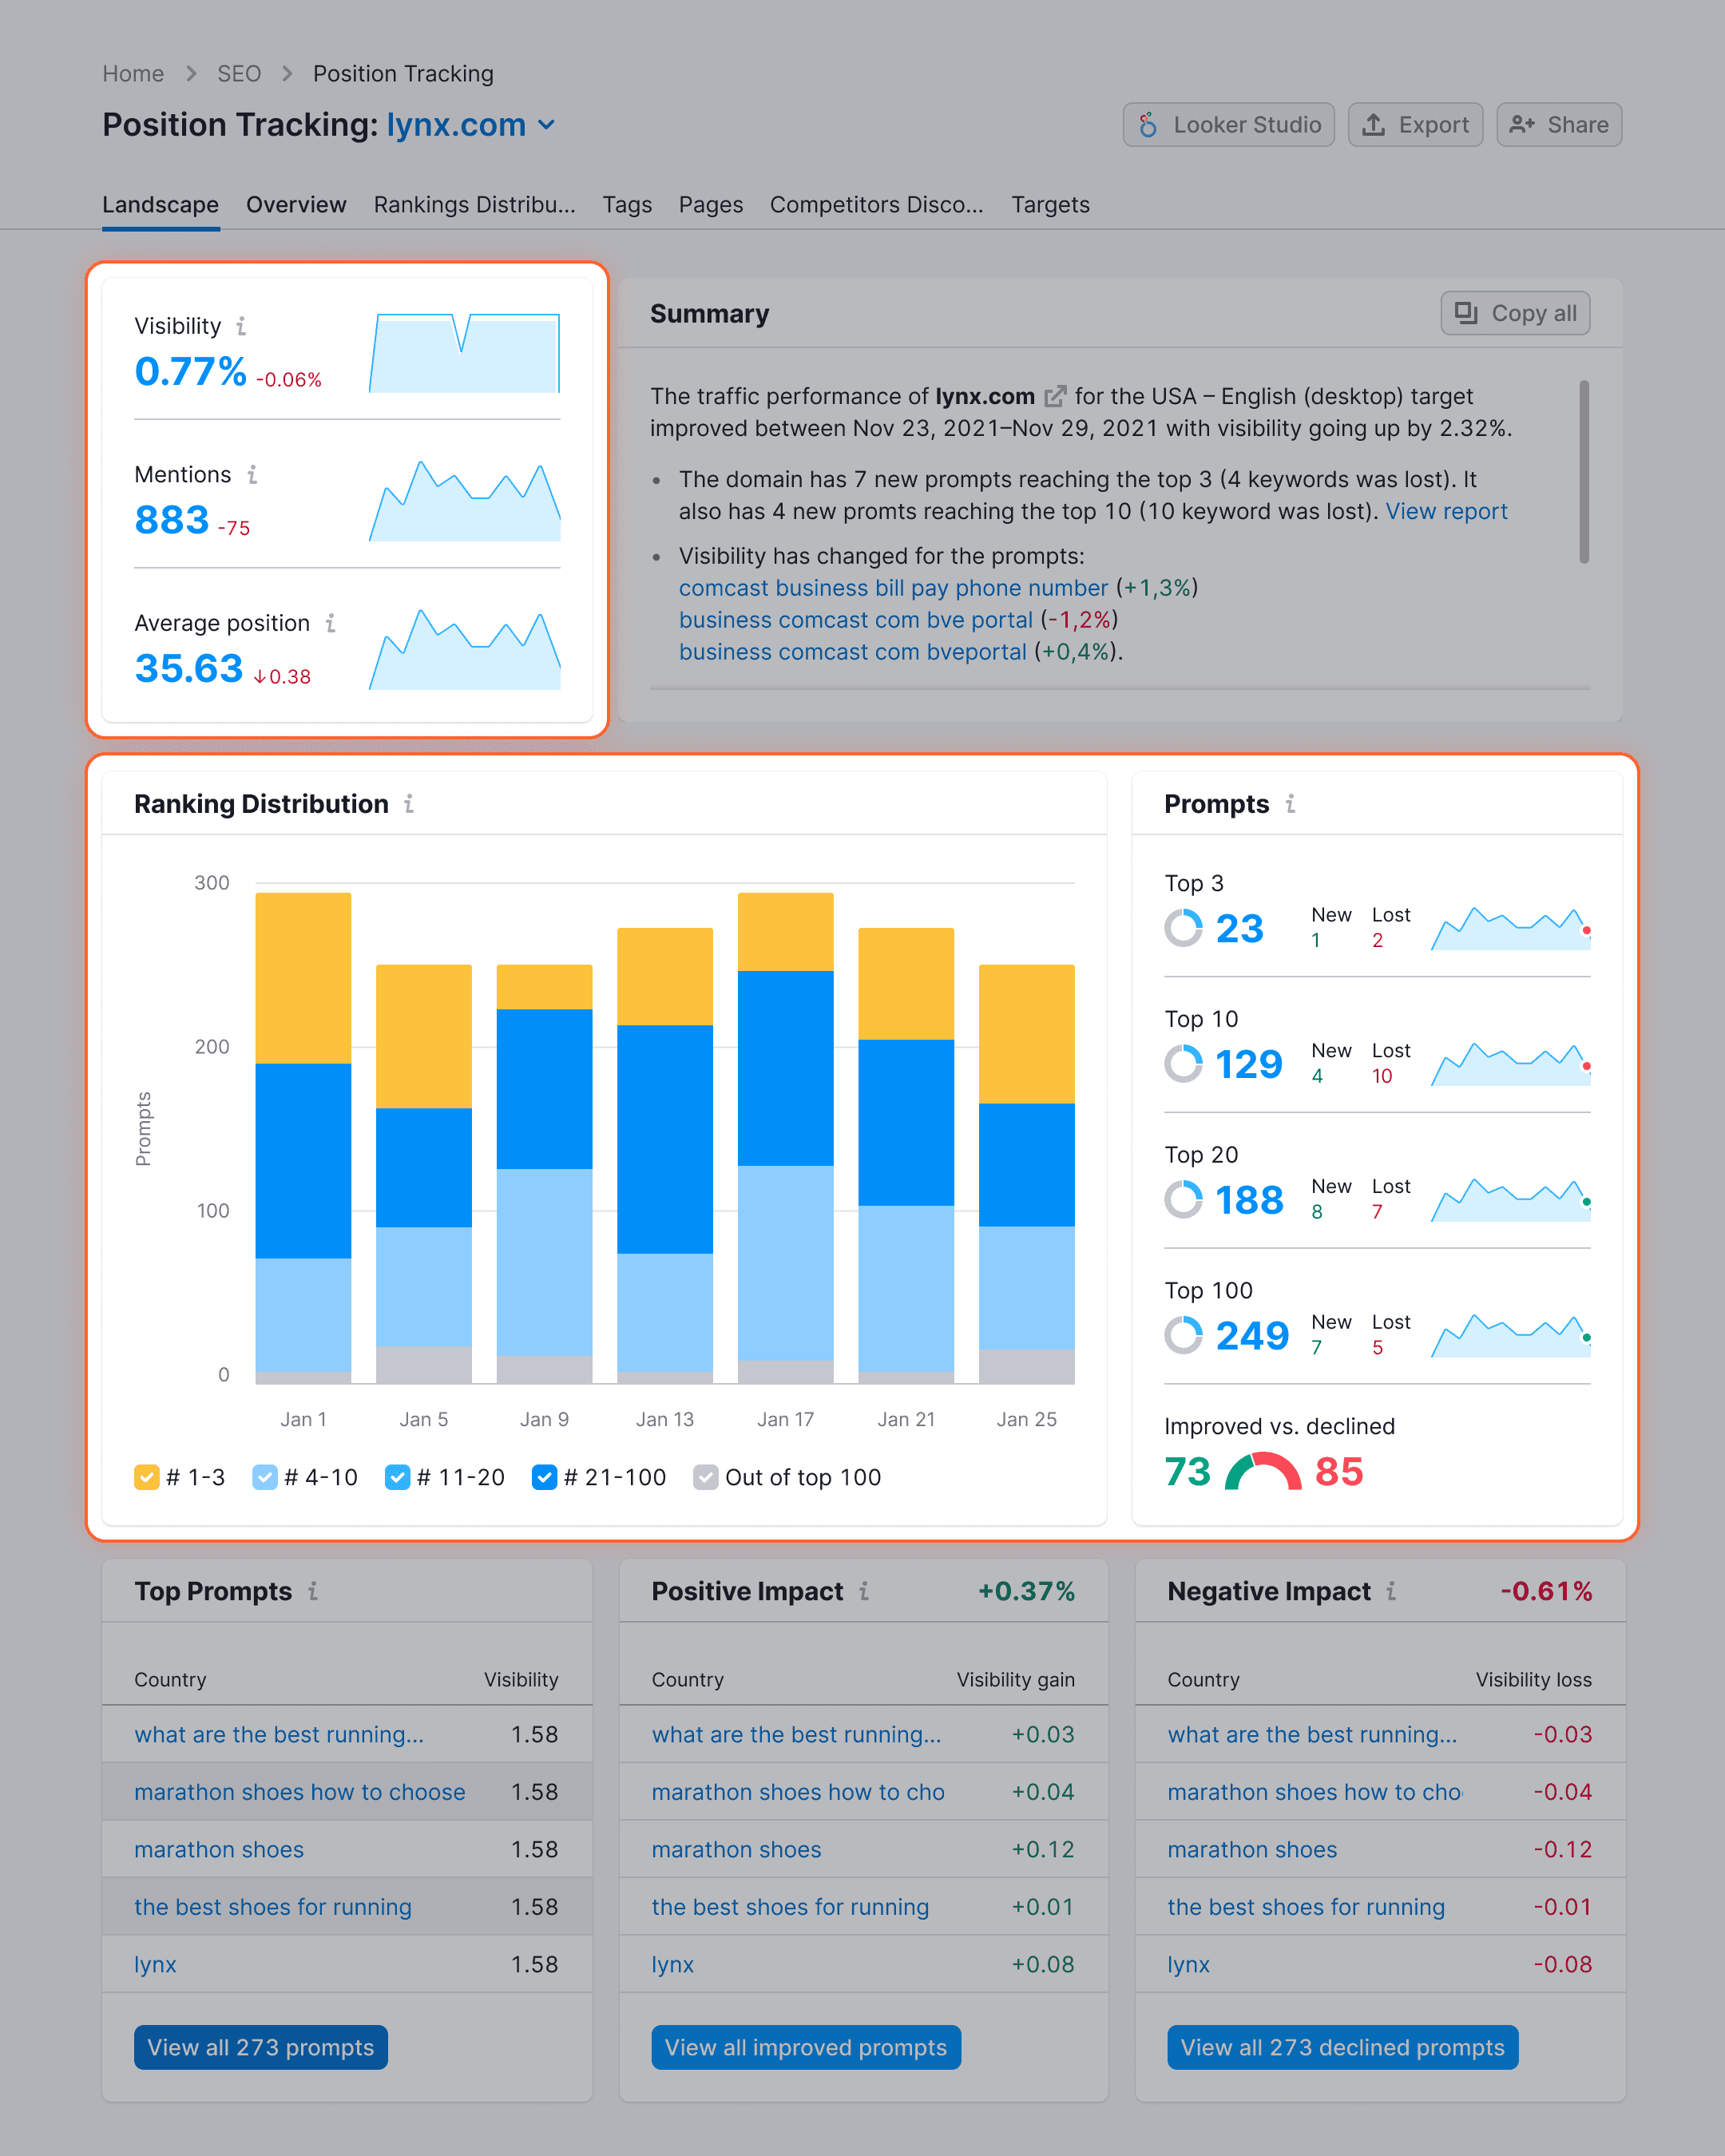Screen dimensions: 1725x2156
Task: Open the Tags tab
Action: pos(627,204)
